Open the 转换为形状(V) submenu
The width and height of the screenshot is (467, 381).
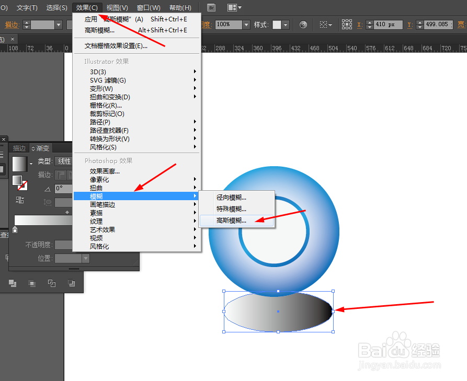click(137, 138)
